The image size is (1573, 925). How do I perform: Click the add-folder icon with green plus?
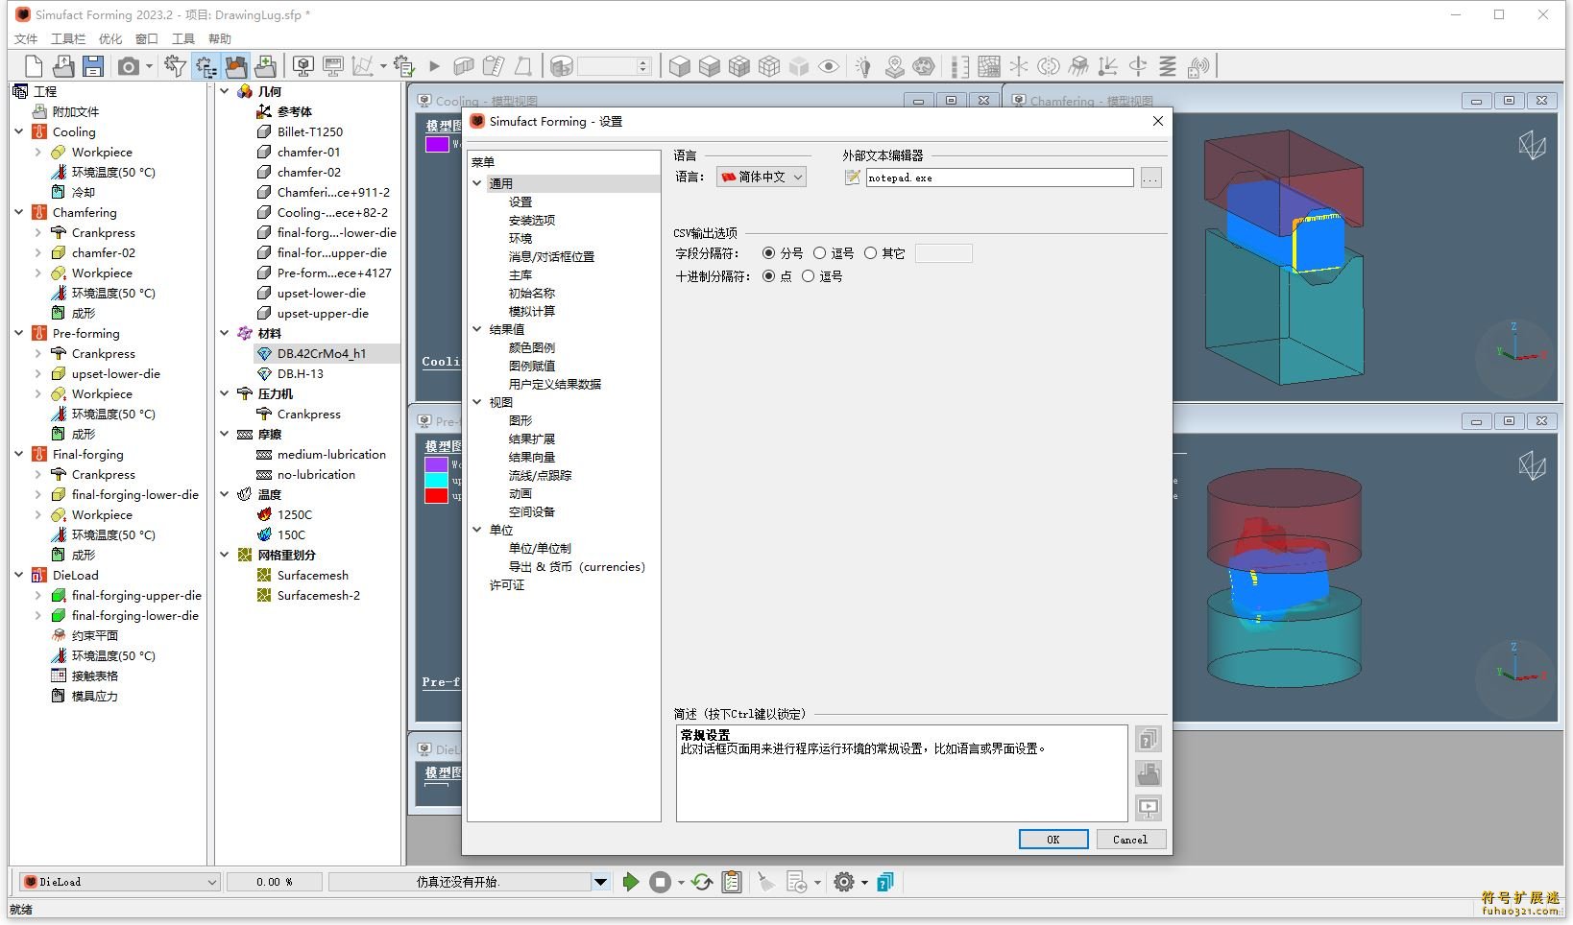pos(266,66)
